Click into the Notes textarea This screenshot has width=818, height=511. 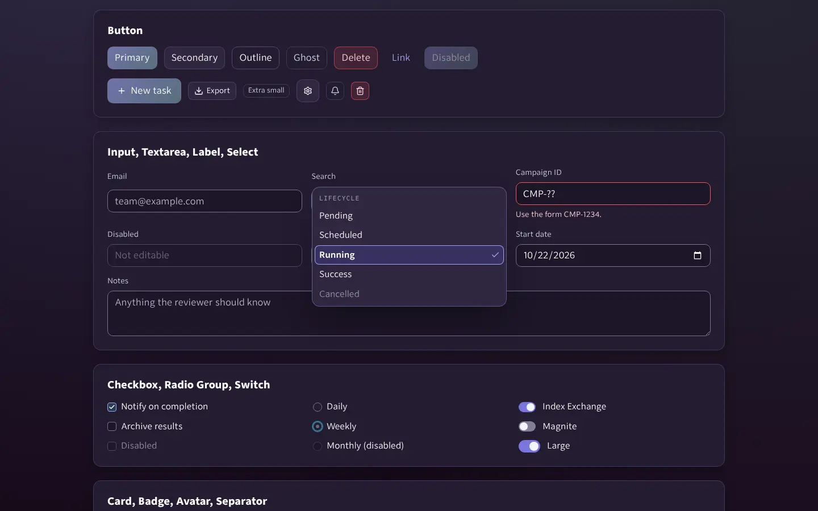click(x=409, y=313)
